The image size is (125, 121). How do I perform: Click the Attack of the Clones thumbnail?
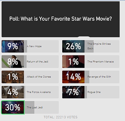click(x=13, y=77)
